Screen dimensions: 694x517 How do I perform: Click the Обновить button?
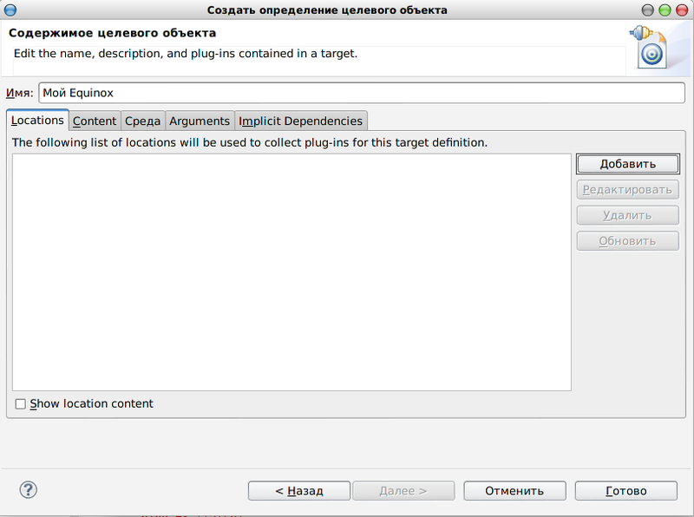click(x=627, y=241)
